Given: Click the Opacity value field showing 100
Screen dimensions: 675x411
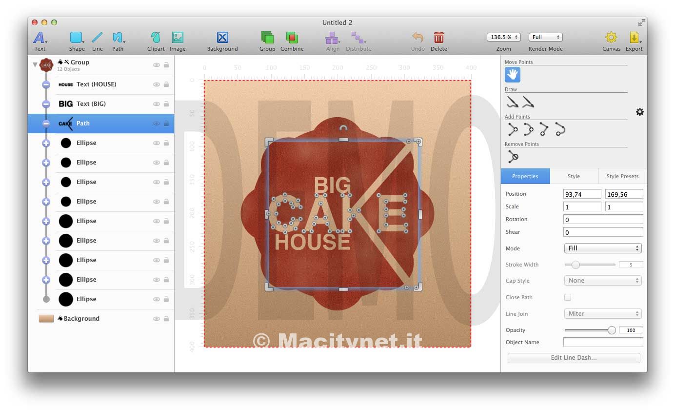Looking at the screenshot, I should 631,330.
